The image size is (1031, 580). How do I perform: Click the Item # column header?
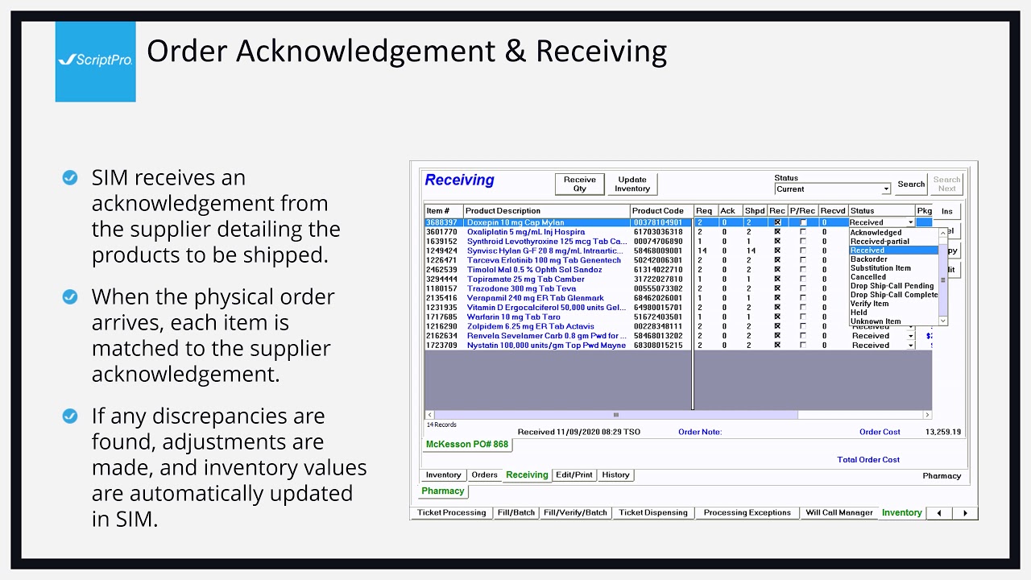coord(444,211)
